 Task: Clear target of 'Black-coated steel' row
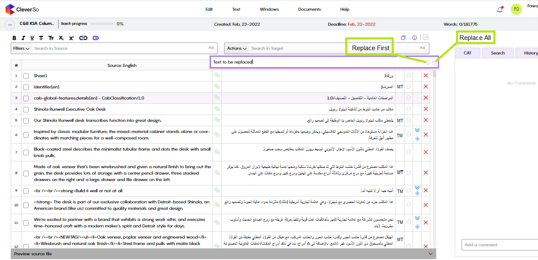click(x=426, y=152)
